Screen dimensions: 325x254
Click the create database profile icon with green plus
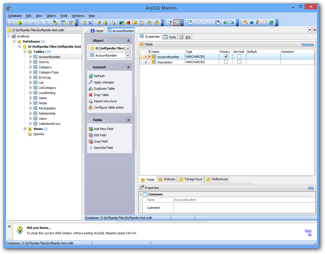click(19, 23)
